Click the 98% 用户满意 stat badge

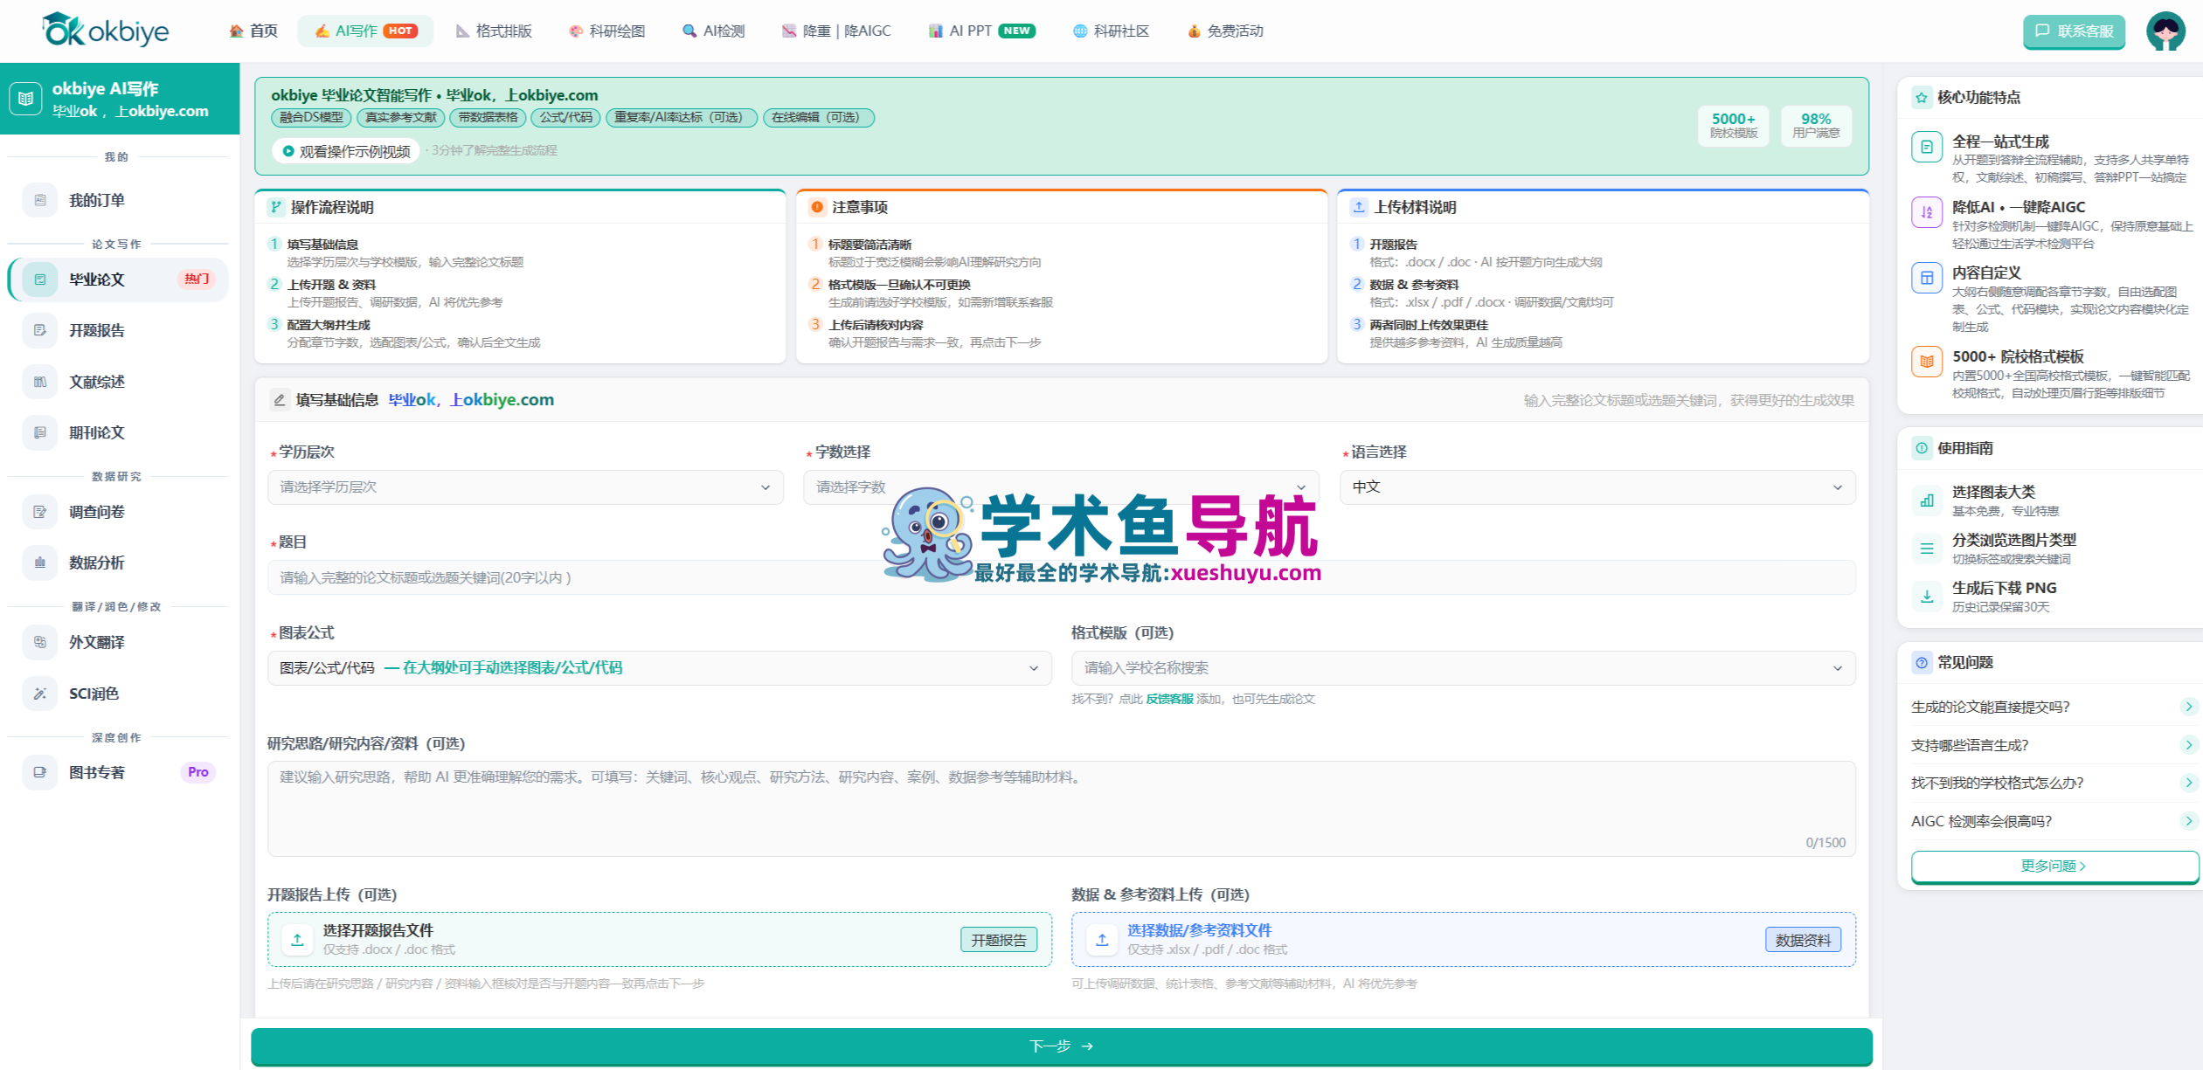(x=1816, y=126)
